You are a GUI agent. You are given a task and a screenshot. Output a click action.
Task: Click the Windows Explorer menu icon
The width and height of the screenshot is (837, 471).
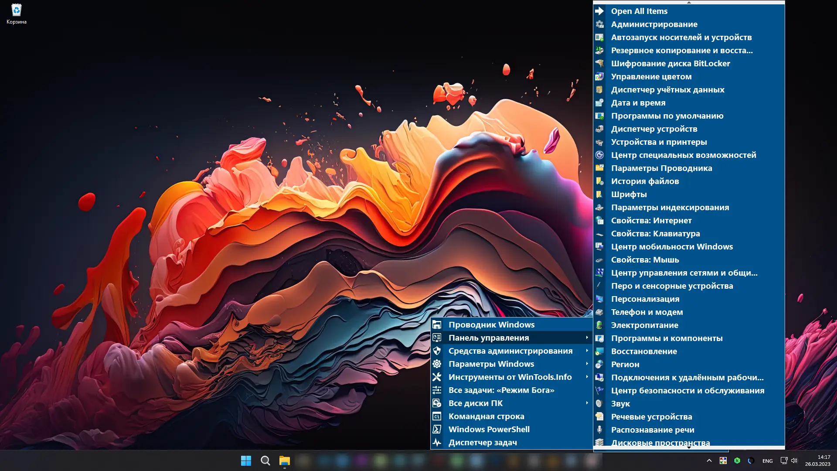pos(437,325)
